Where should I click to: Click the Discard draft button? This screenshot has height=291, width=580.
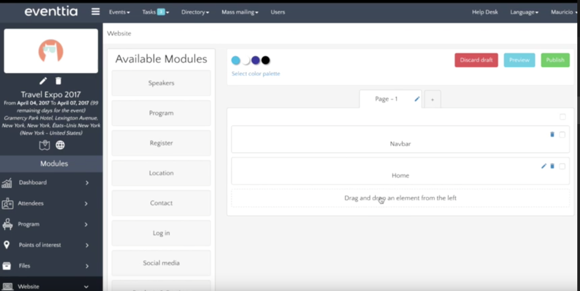tap(476, 60)
